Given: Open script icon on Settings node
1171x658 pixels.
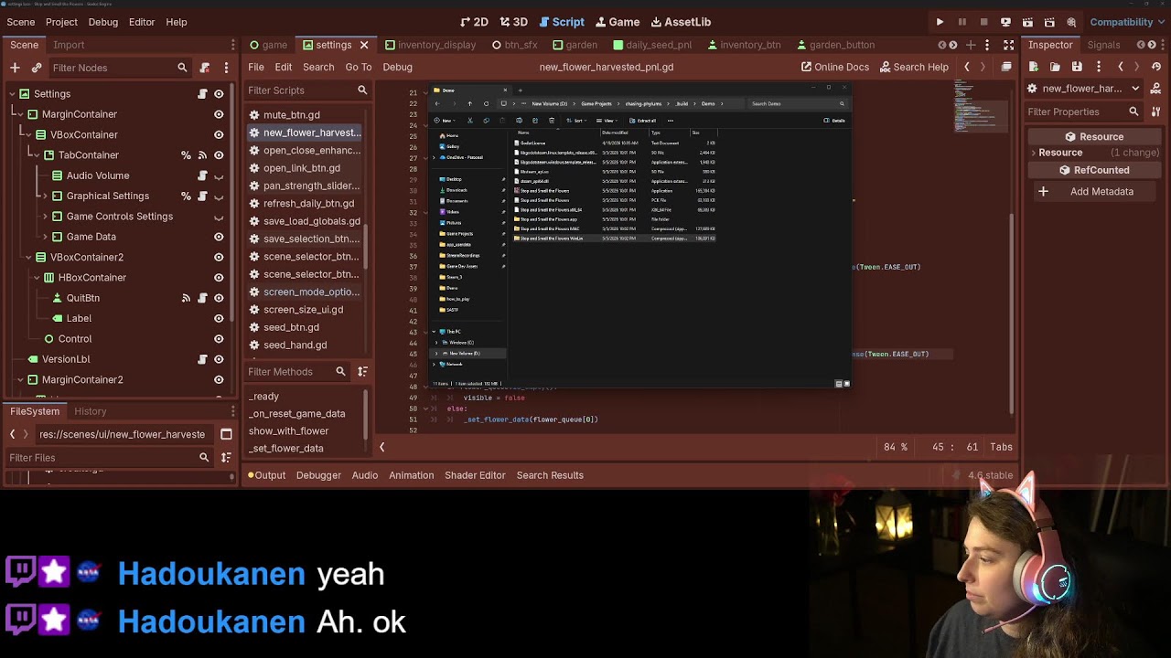Looking at the screenshot, I should click(202, 93).
